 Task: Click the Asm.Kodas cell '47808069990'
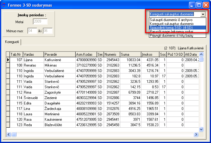tap(86, 60)
